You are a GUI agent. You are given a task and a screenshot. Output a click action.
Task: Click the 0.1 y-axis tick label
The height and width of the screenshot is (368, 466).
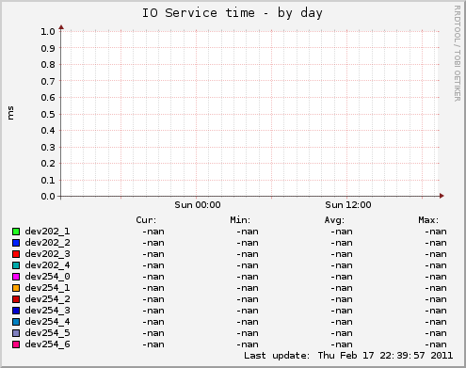pyautogui.click(x=48, y=180)
